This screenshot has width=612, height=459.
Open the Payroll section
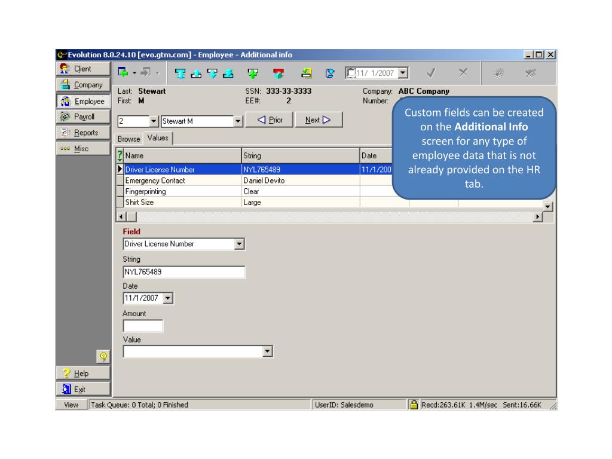click(83, 117)
